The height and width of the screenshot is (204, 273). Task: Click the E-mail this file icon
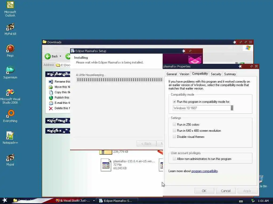51,103
